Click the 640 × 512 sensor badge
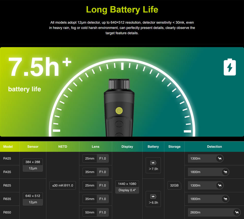 (33, 196)
